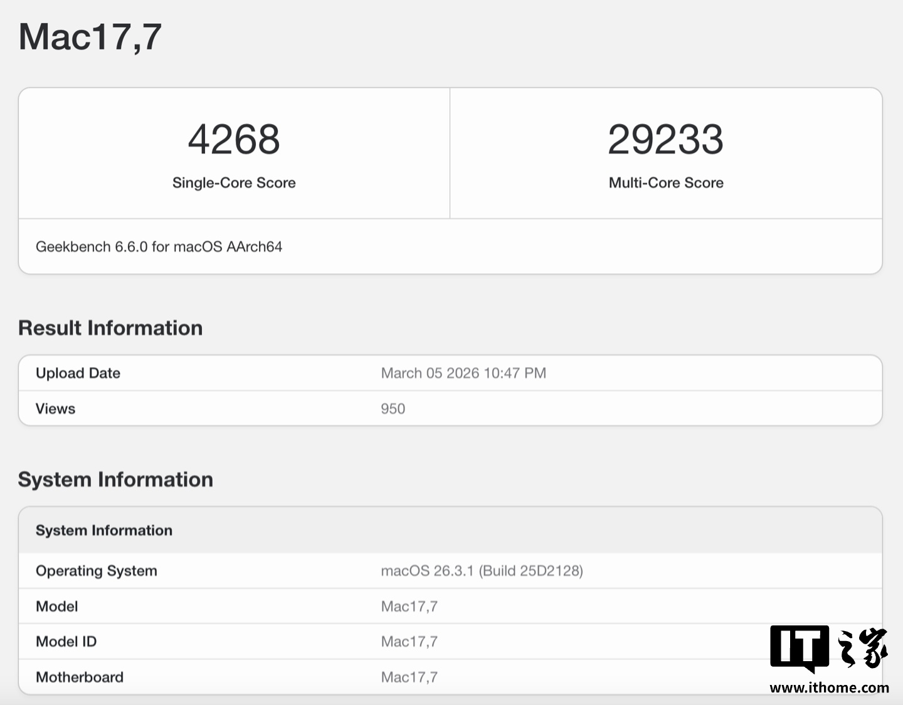Select the 29233 multi-core score number
The width and height of the screenshot is (903, 705).
click(665, 139)
